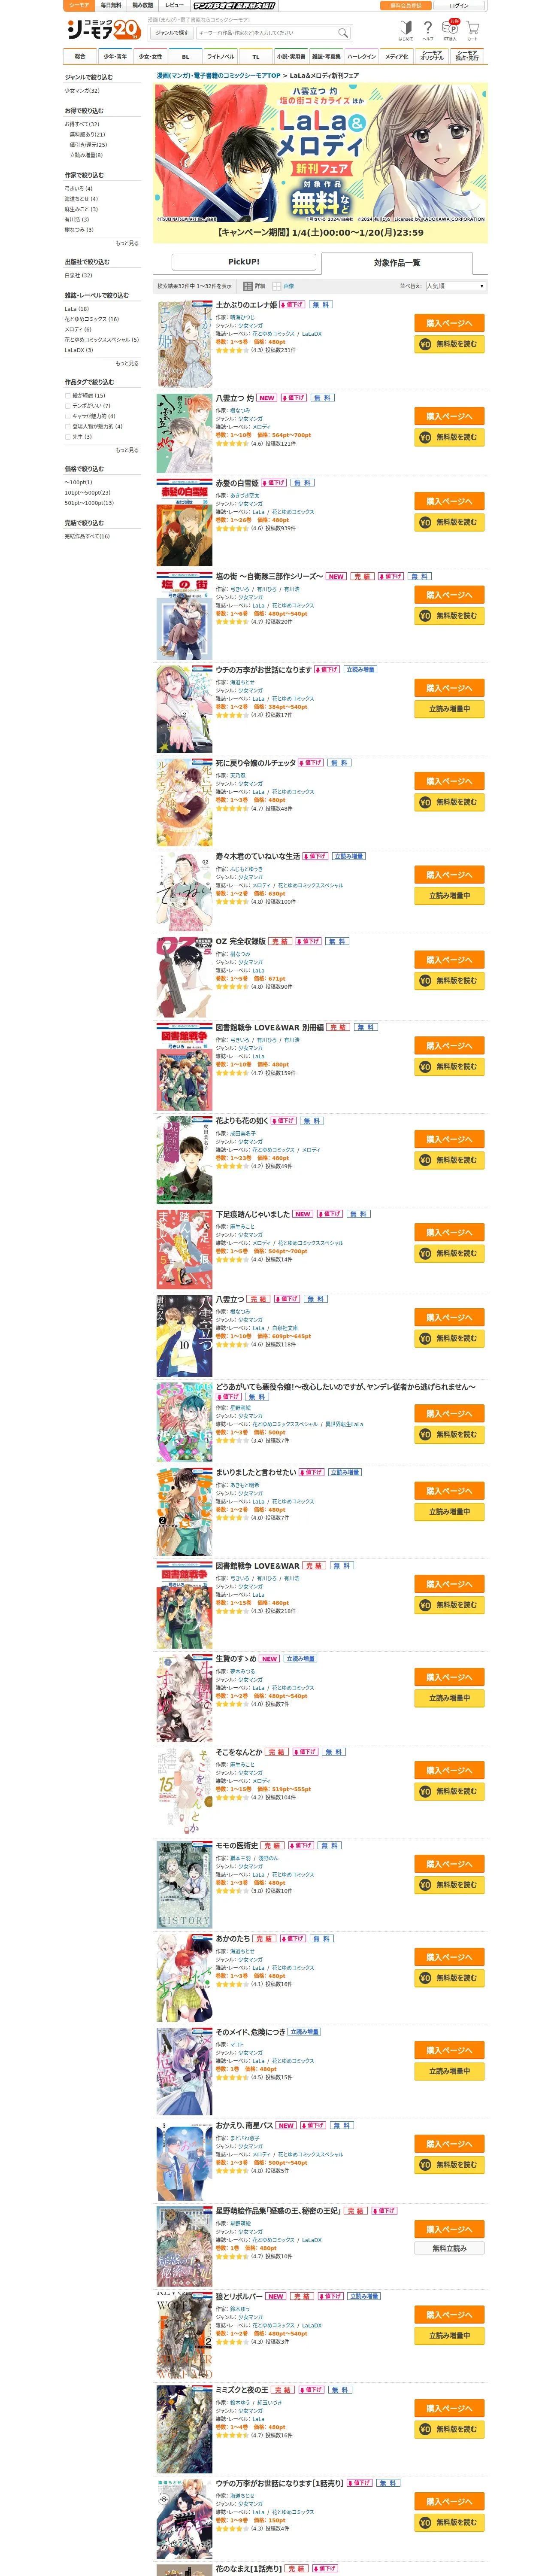The height and width of the screenshot is (2576, 551).
Task: Select the 少女・女性 category menu
Action: pos(150,56)
